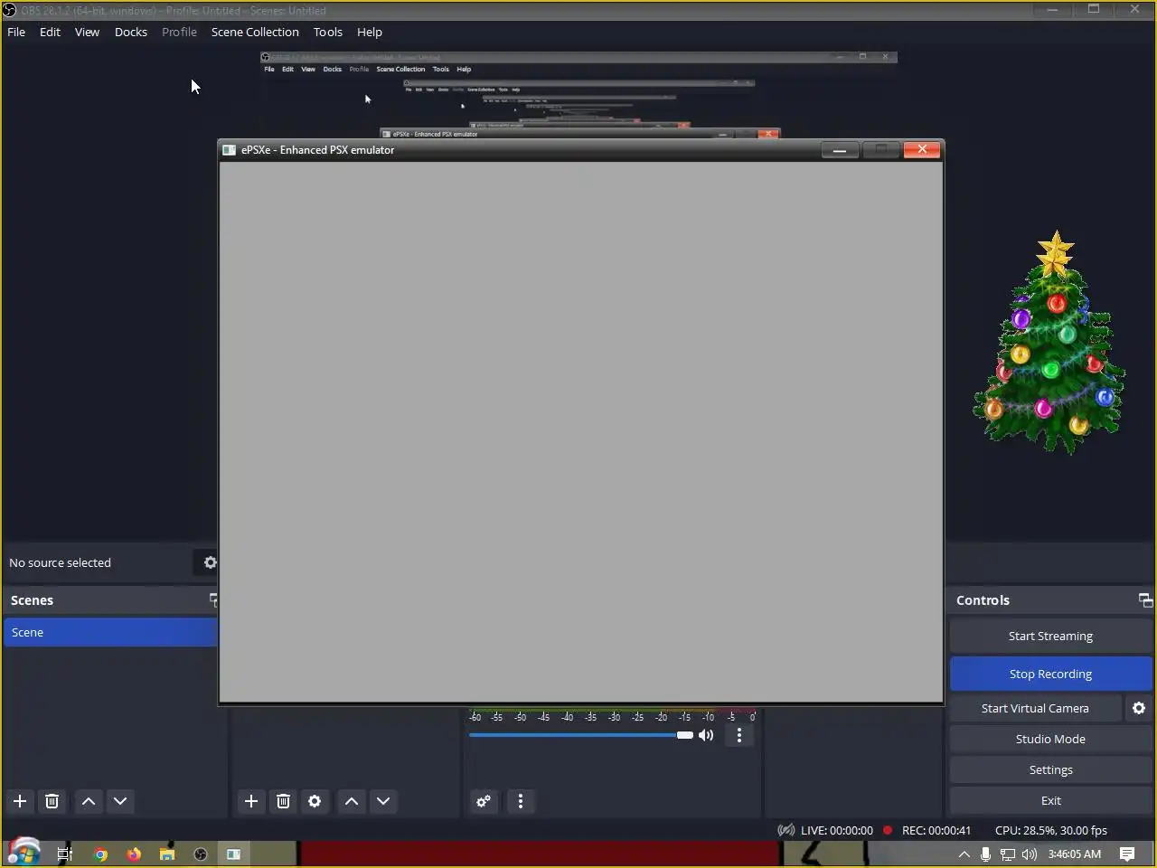Click the LIVE: 00:00:00 status text
Image resolution: width=1157 pixels, height=868 pixels.
coord(837,830)
